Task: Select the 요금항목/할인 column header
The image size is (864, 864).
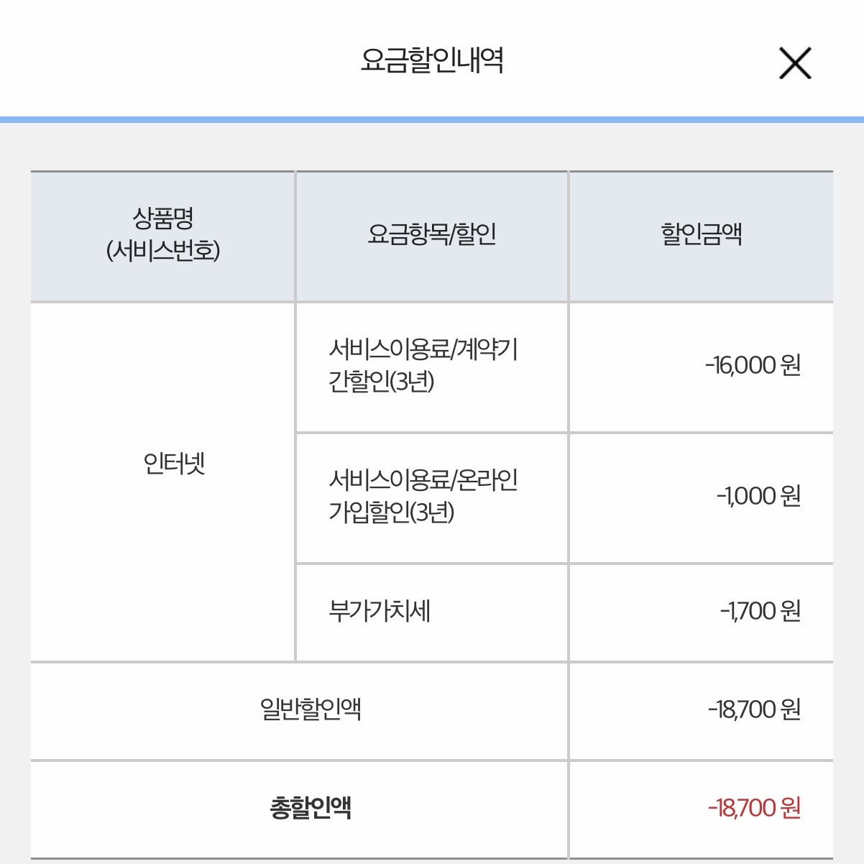Action: pos(431,234)
